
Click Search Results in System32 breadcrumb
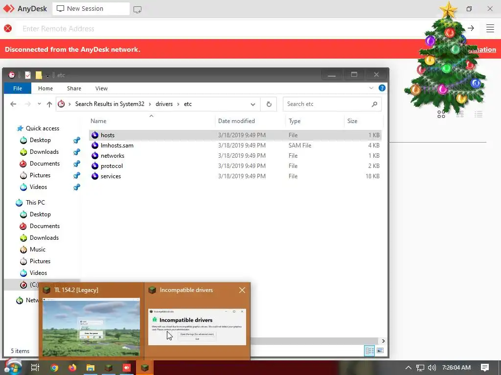110,104
